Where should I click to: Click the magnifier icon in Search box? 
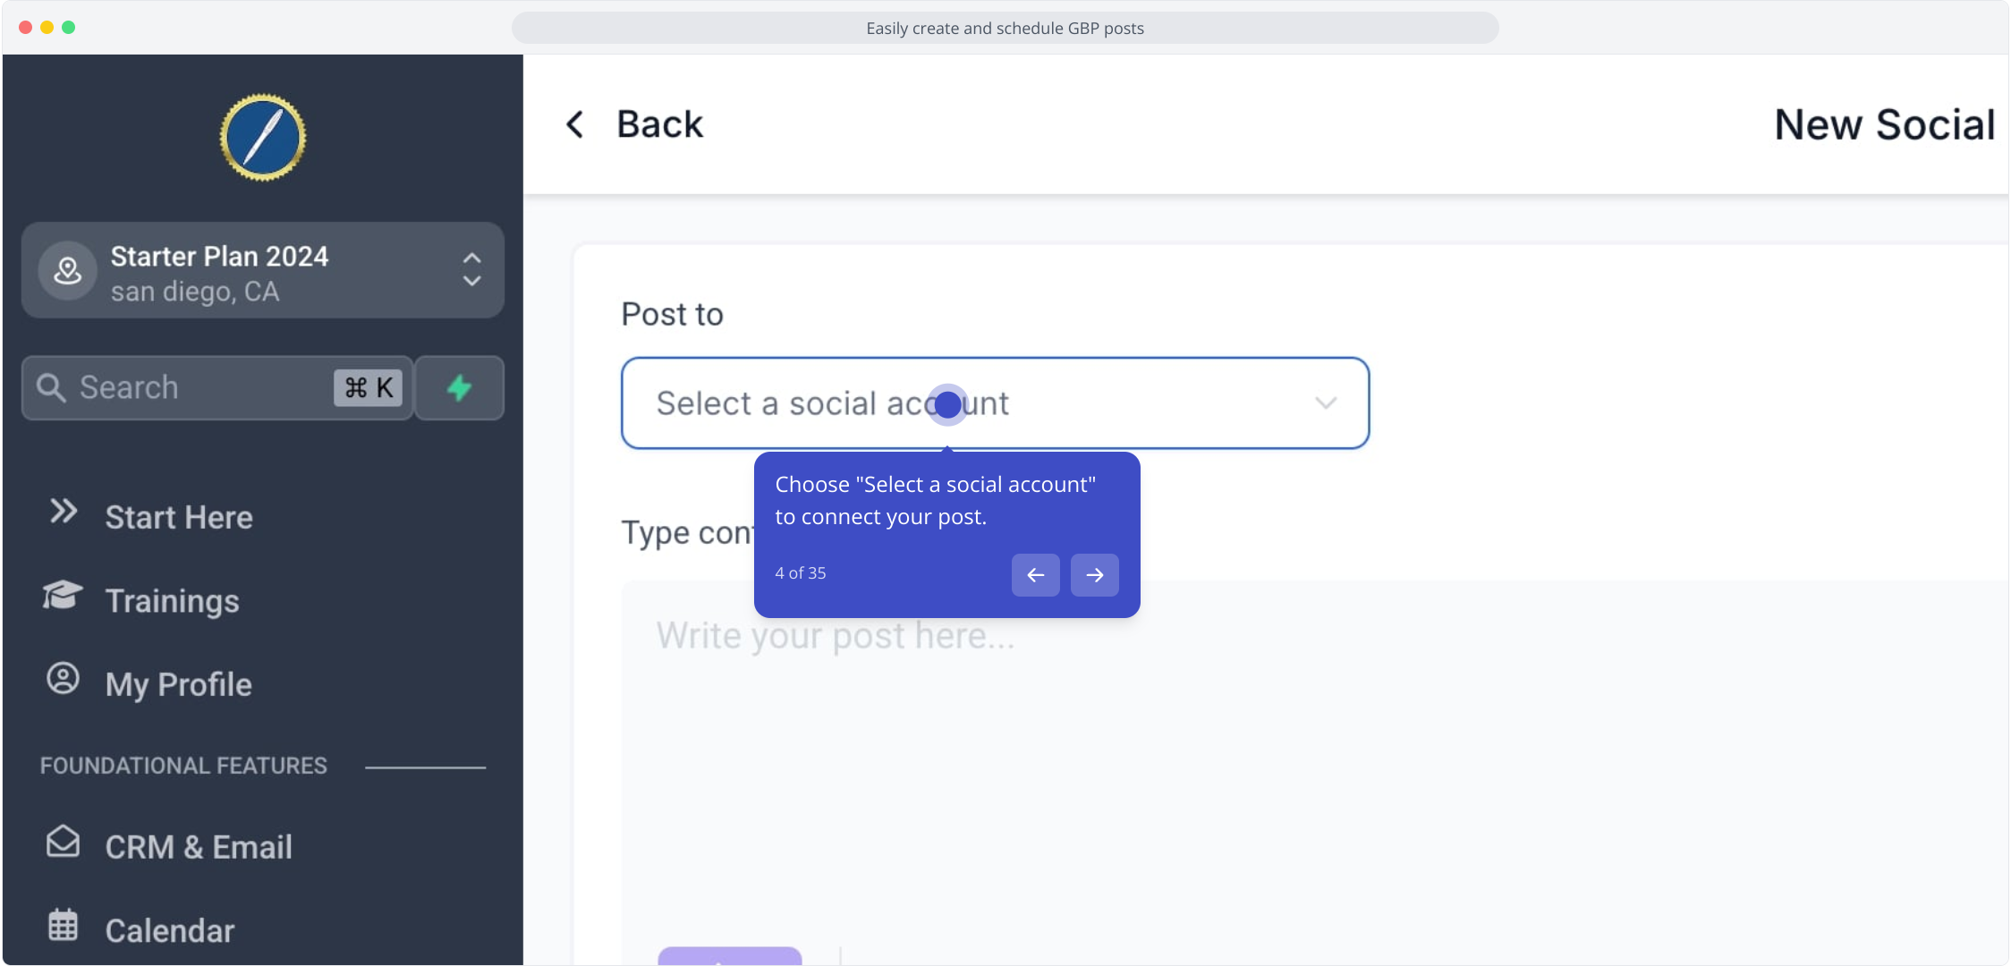[51, 387]
